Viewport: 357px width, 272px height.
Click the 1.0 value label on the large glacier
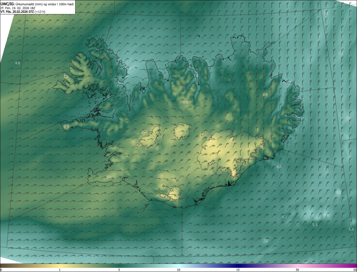click(x=211, y=142)
